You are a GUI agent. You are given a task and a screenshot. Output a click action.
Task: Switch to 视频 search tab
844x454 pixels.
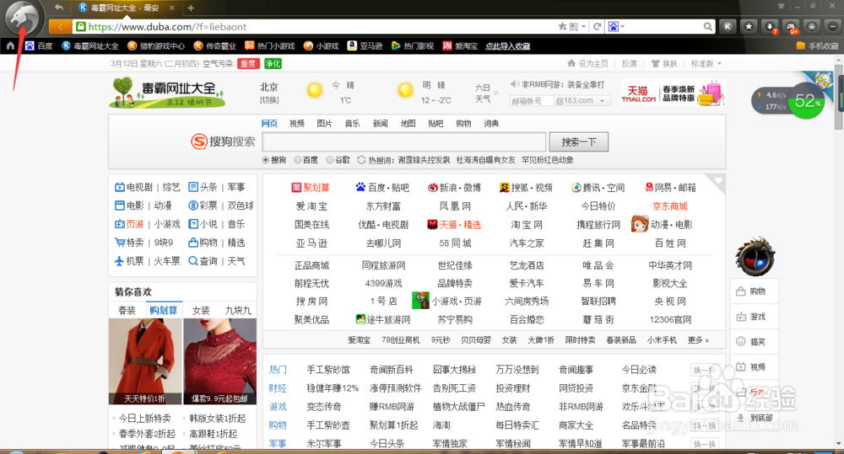[296, 123]
